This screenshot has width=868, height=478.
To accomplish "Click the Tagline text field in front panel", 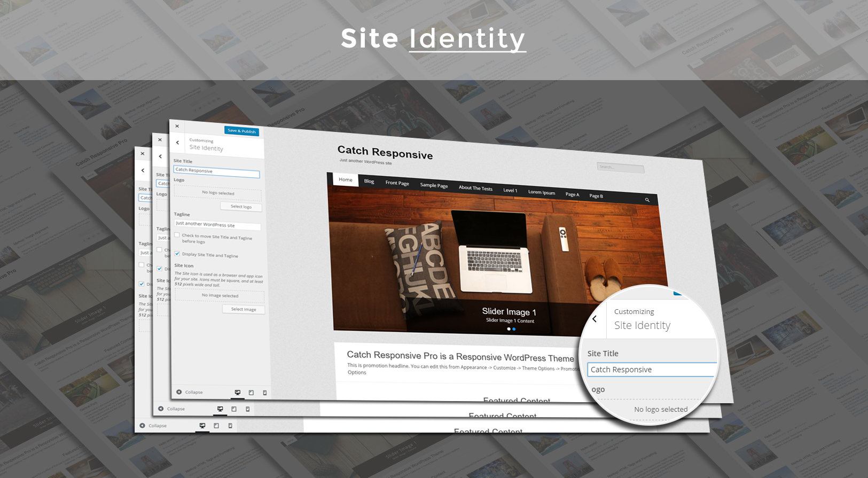I will (217, 225).
